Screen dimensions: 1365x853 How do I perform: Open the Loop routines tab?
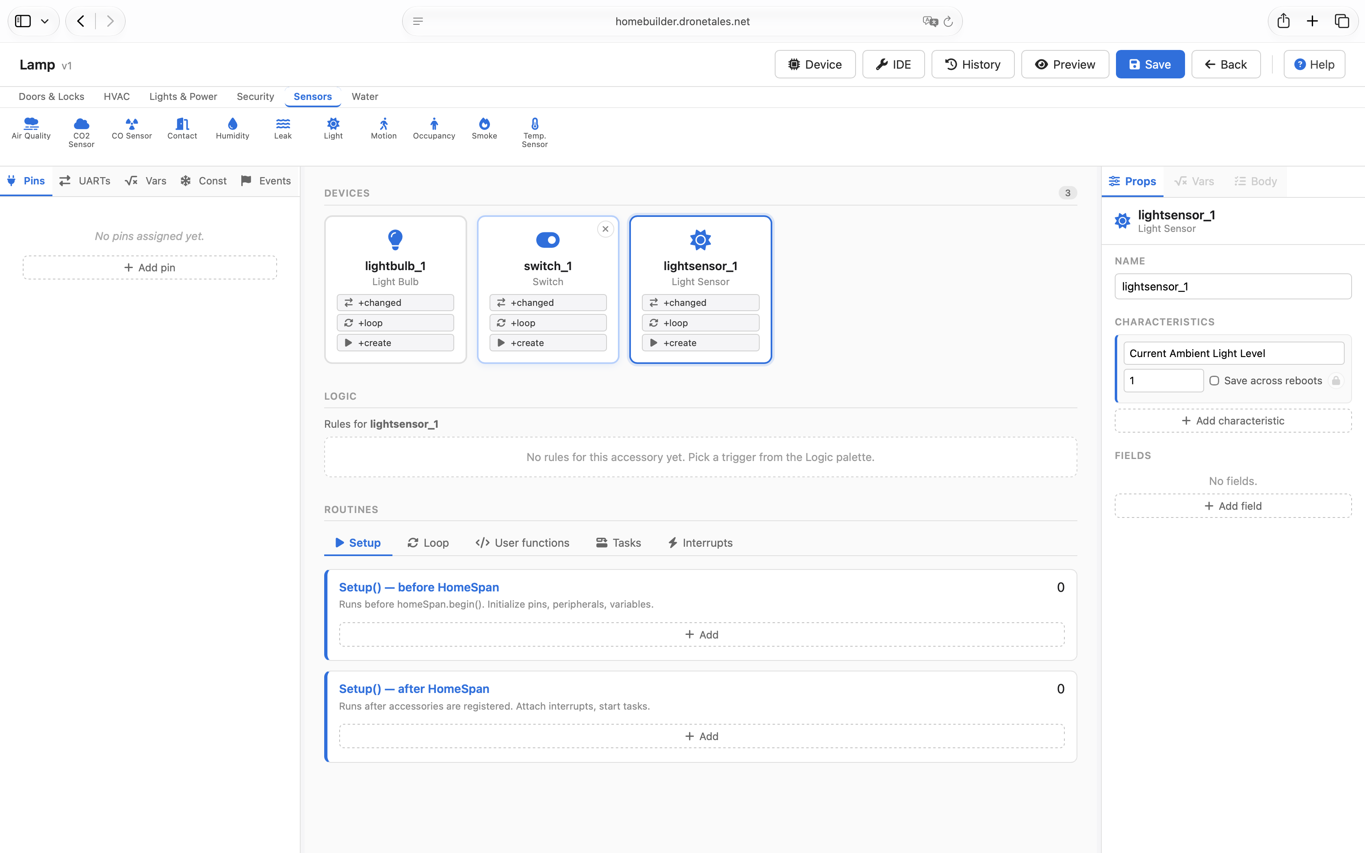(428, 543)
